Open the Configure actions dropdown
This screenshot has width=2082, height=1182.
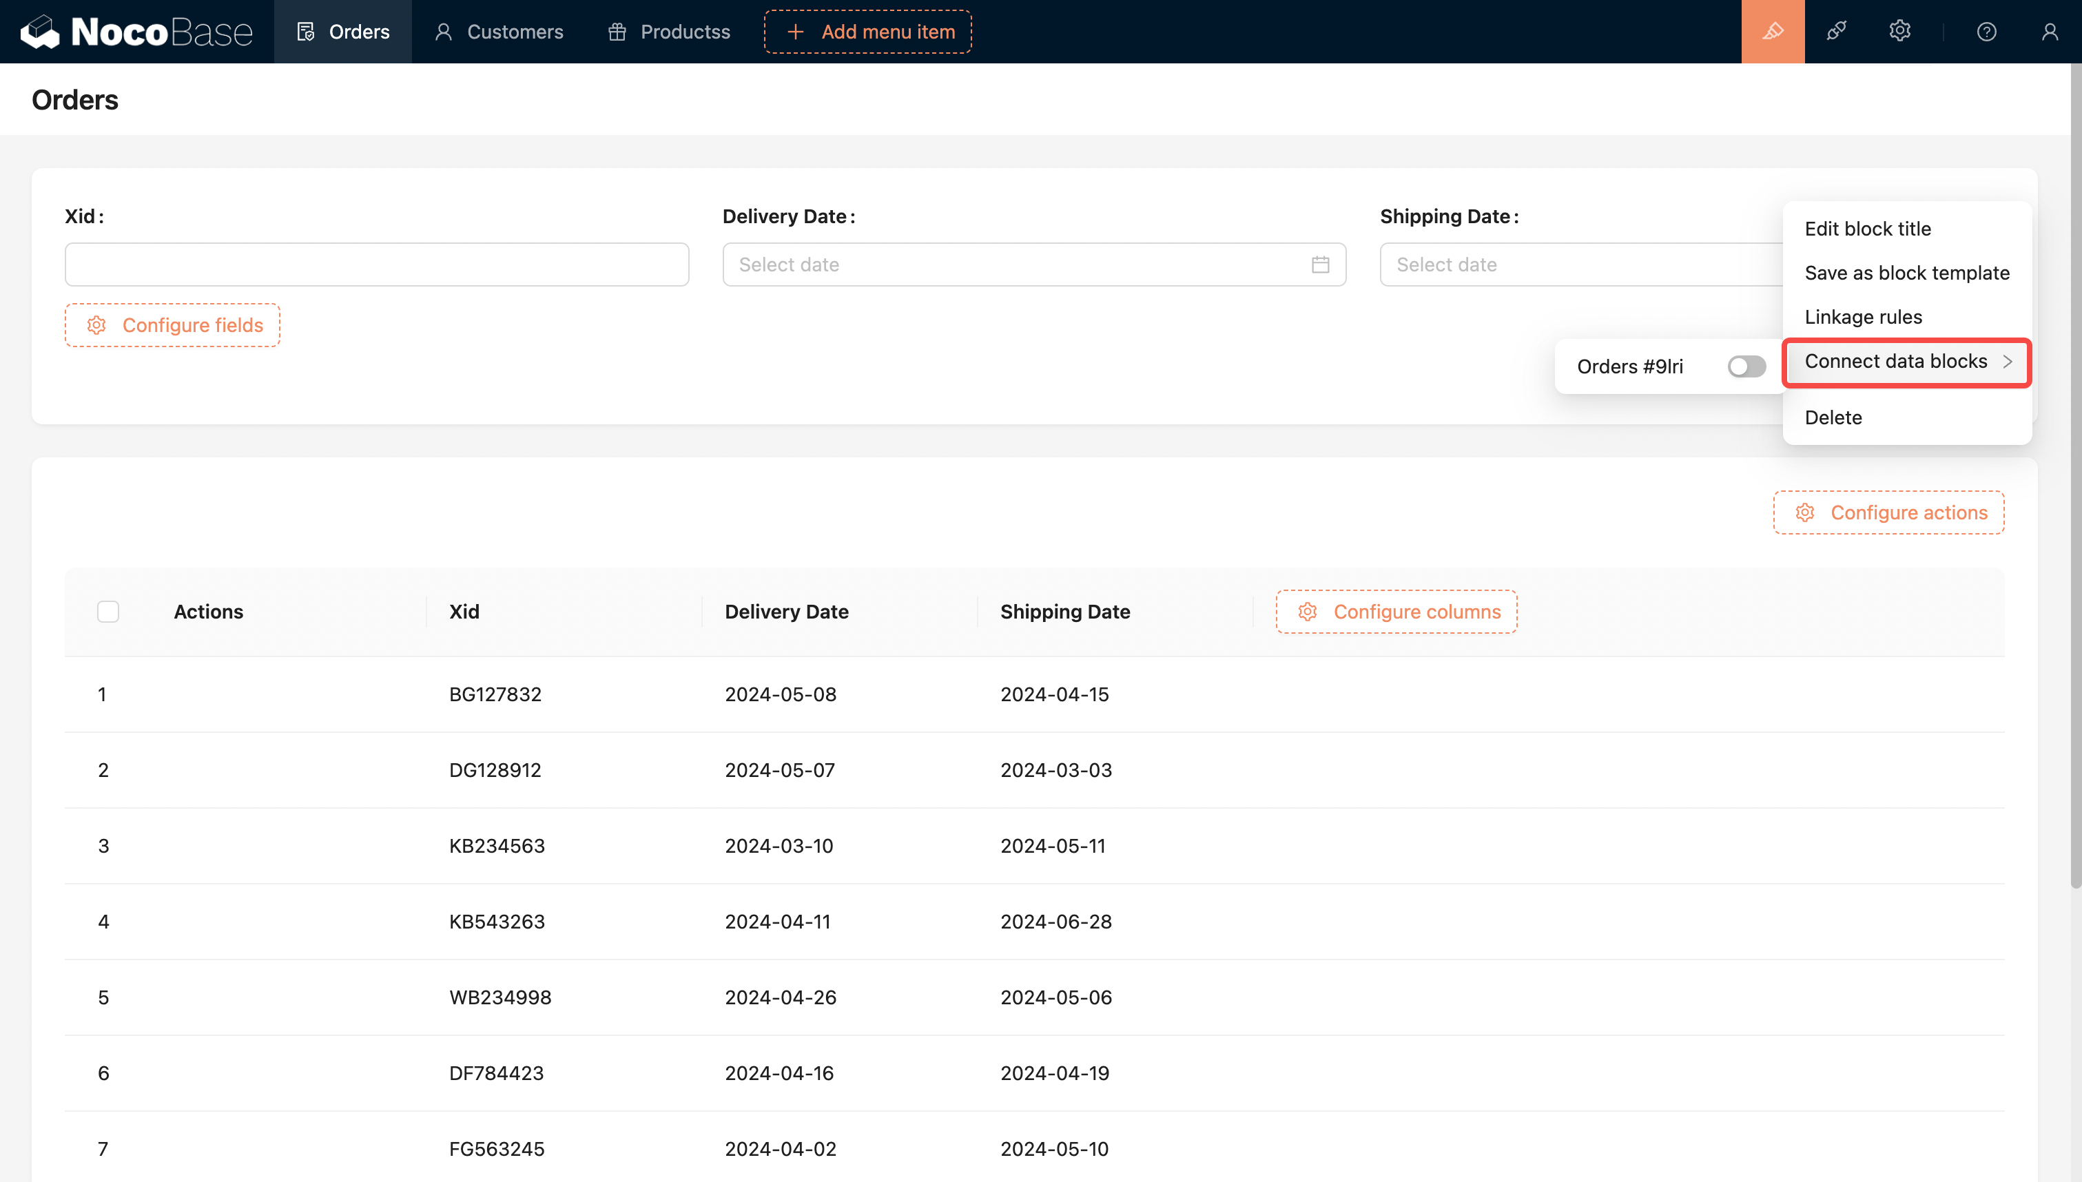pyautogui.click(x=1888, y=512)
